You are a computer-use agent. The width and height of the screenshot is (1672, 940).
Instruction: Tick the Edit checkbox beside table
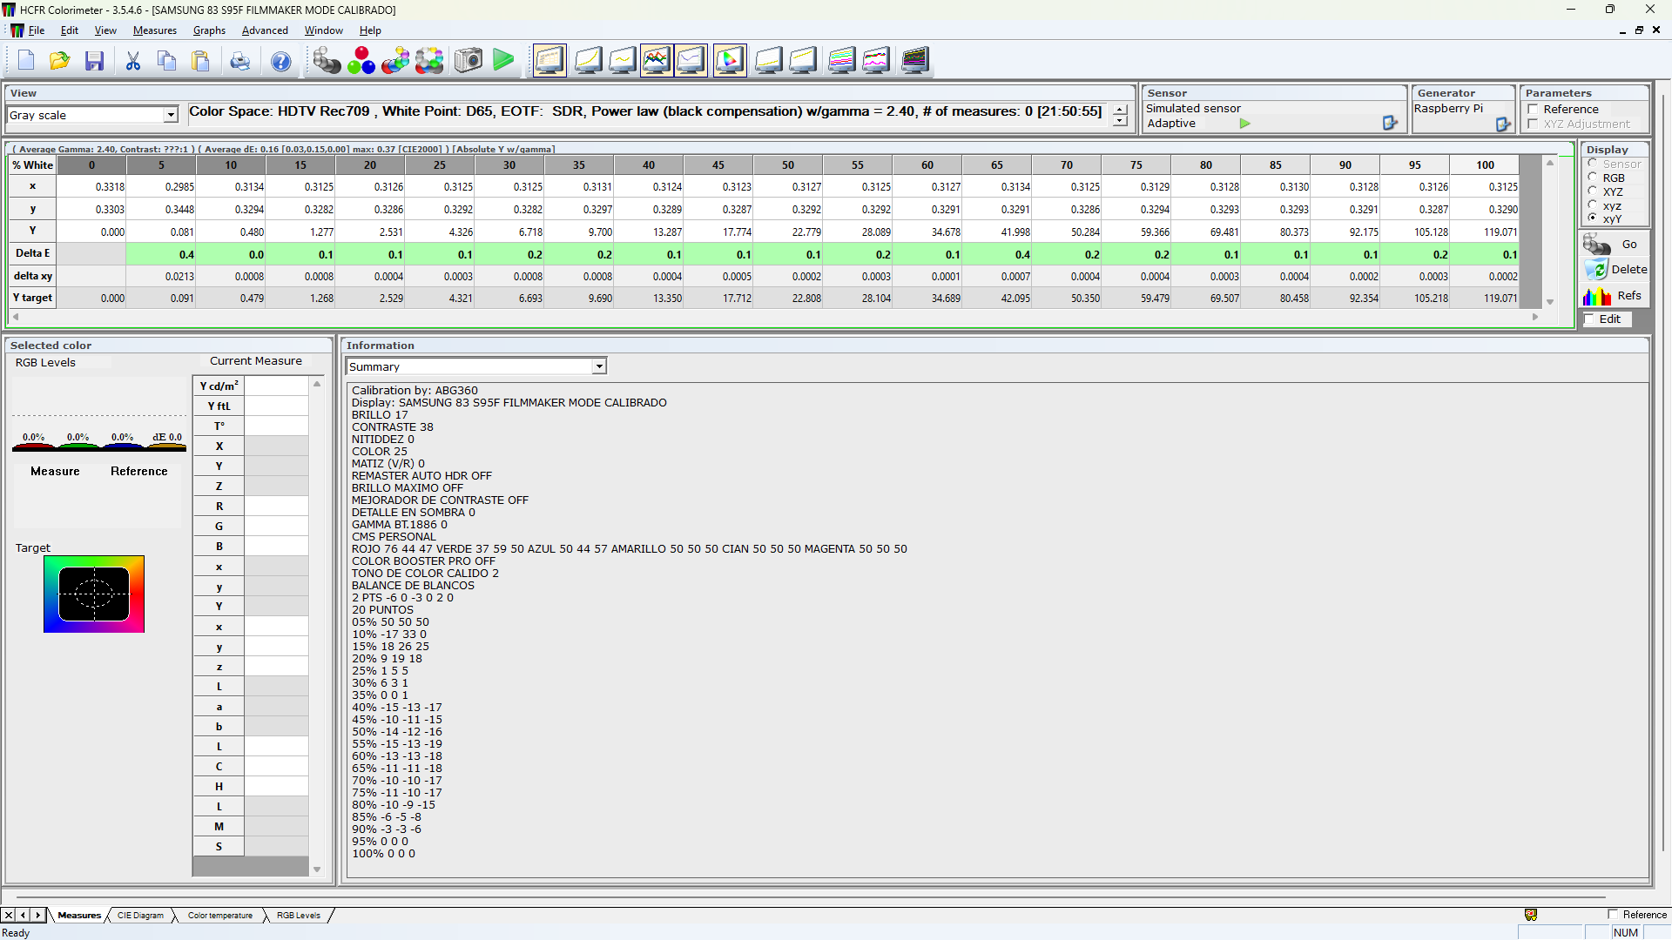(1590, 319)
